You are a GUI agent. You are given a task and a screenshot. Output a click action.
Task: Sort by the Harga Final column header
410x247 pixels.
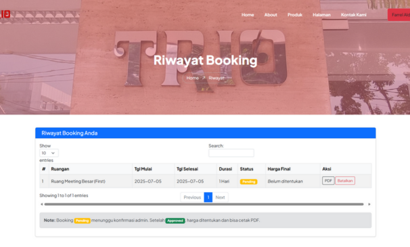[x=292, y=169]
